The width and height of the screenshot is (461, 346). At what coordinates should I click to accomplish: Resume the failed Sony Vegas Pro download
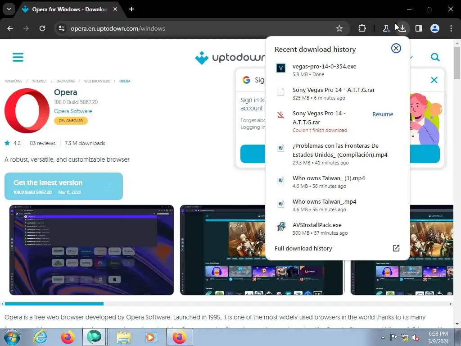click(x=383, y=114)
